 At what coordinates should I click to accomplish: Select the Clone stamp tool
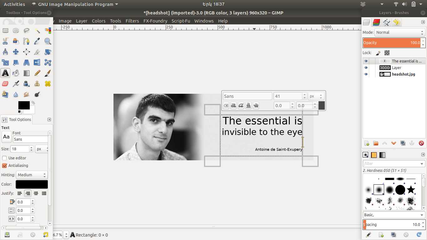click(x=37, y=84)
